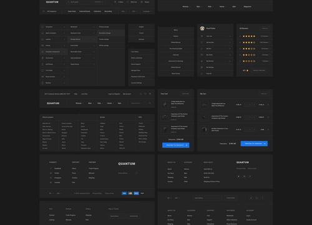The width and height of the screenshot is (312, 225).
Task: Click the blue checkout button in My Cart
Action: point(254,144)
